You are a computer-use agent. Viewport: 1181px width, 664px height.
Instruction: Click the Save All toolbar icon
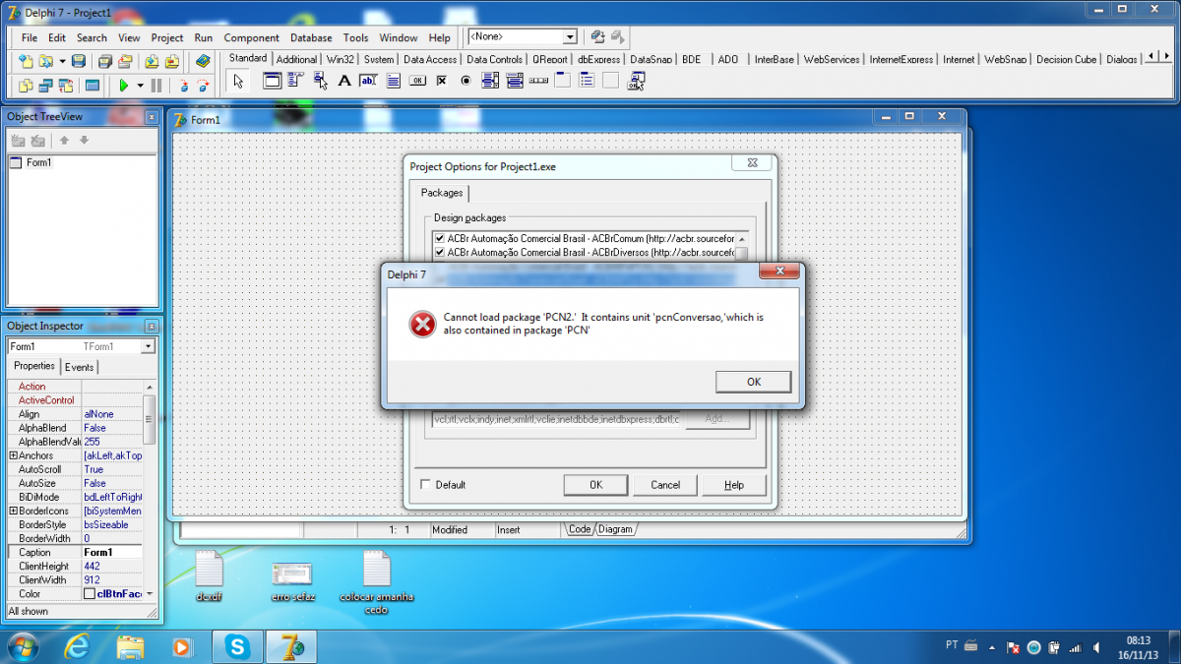(x=106, y=61)
